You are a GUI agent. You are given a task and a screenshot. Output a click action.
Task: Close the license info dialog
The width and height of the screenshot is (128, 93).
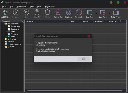(89, 36)
